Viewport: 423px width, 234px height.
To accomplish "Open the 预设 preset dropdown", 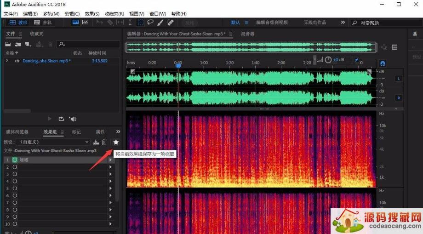I will coord(53,142).
